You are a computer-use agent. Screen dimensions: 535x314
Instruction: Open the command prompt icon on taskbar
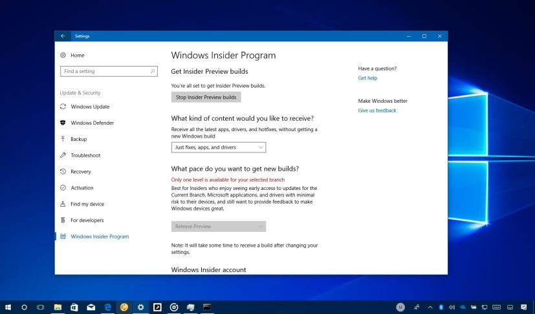click(207, 307)
